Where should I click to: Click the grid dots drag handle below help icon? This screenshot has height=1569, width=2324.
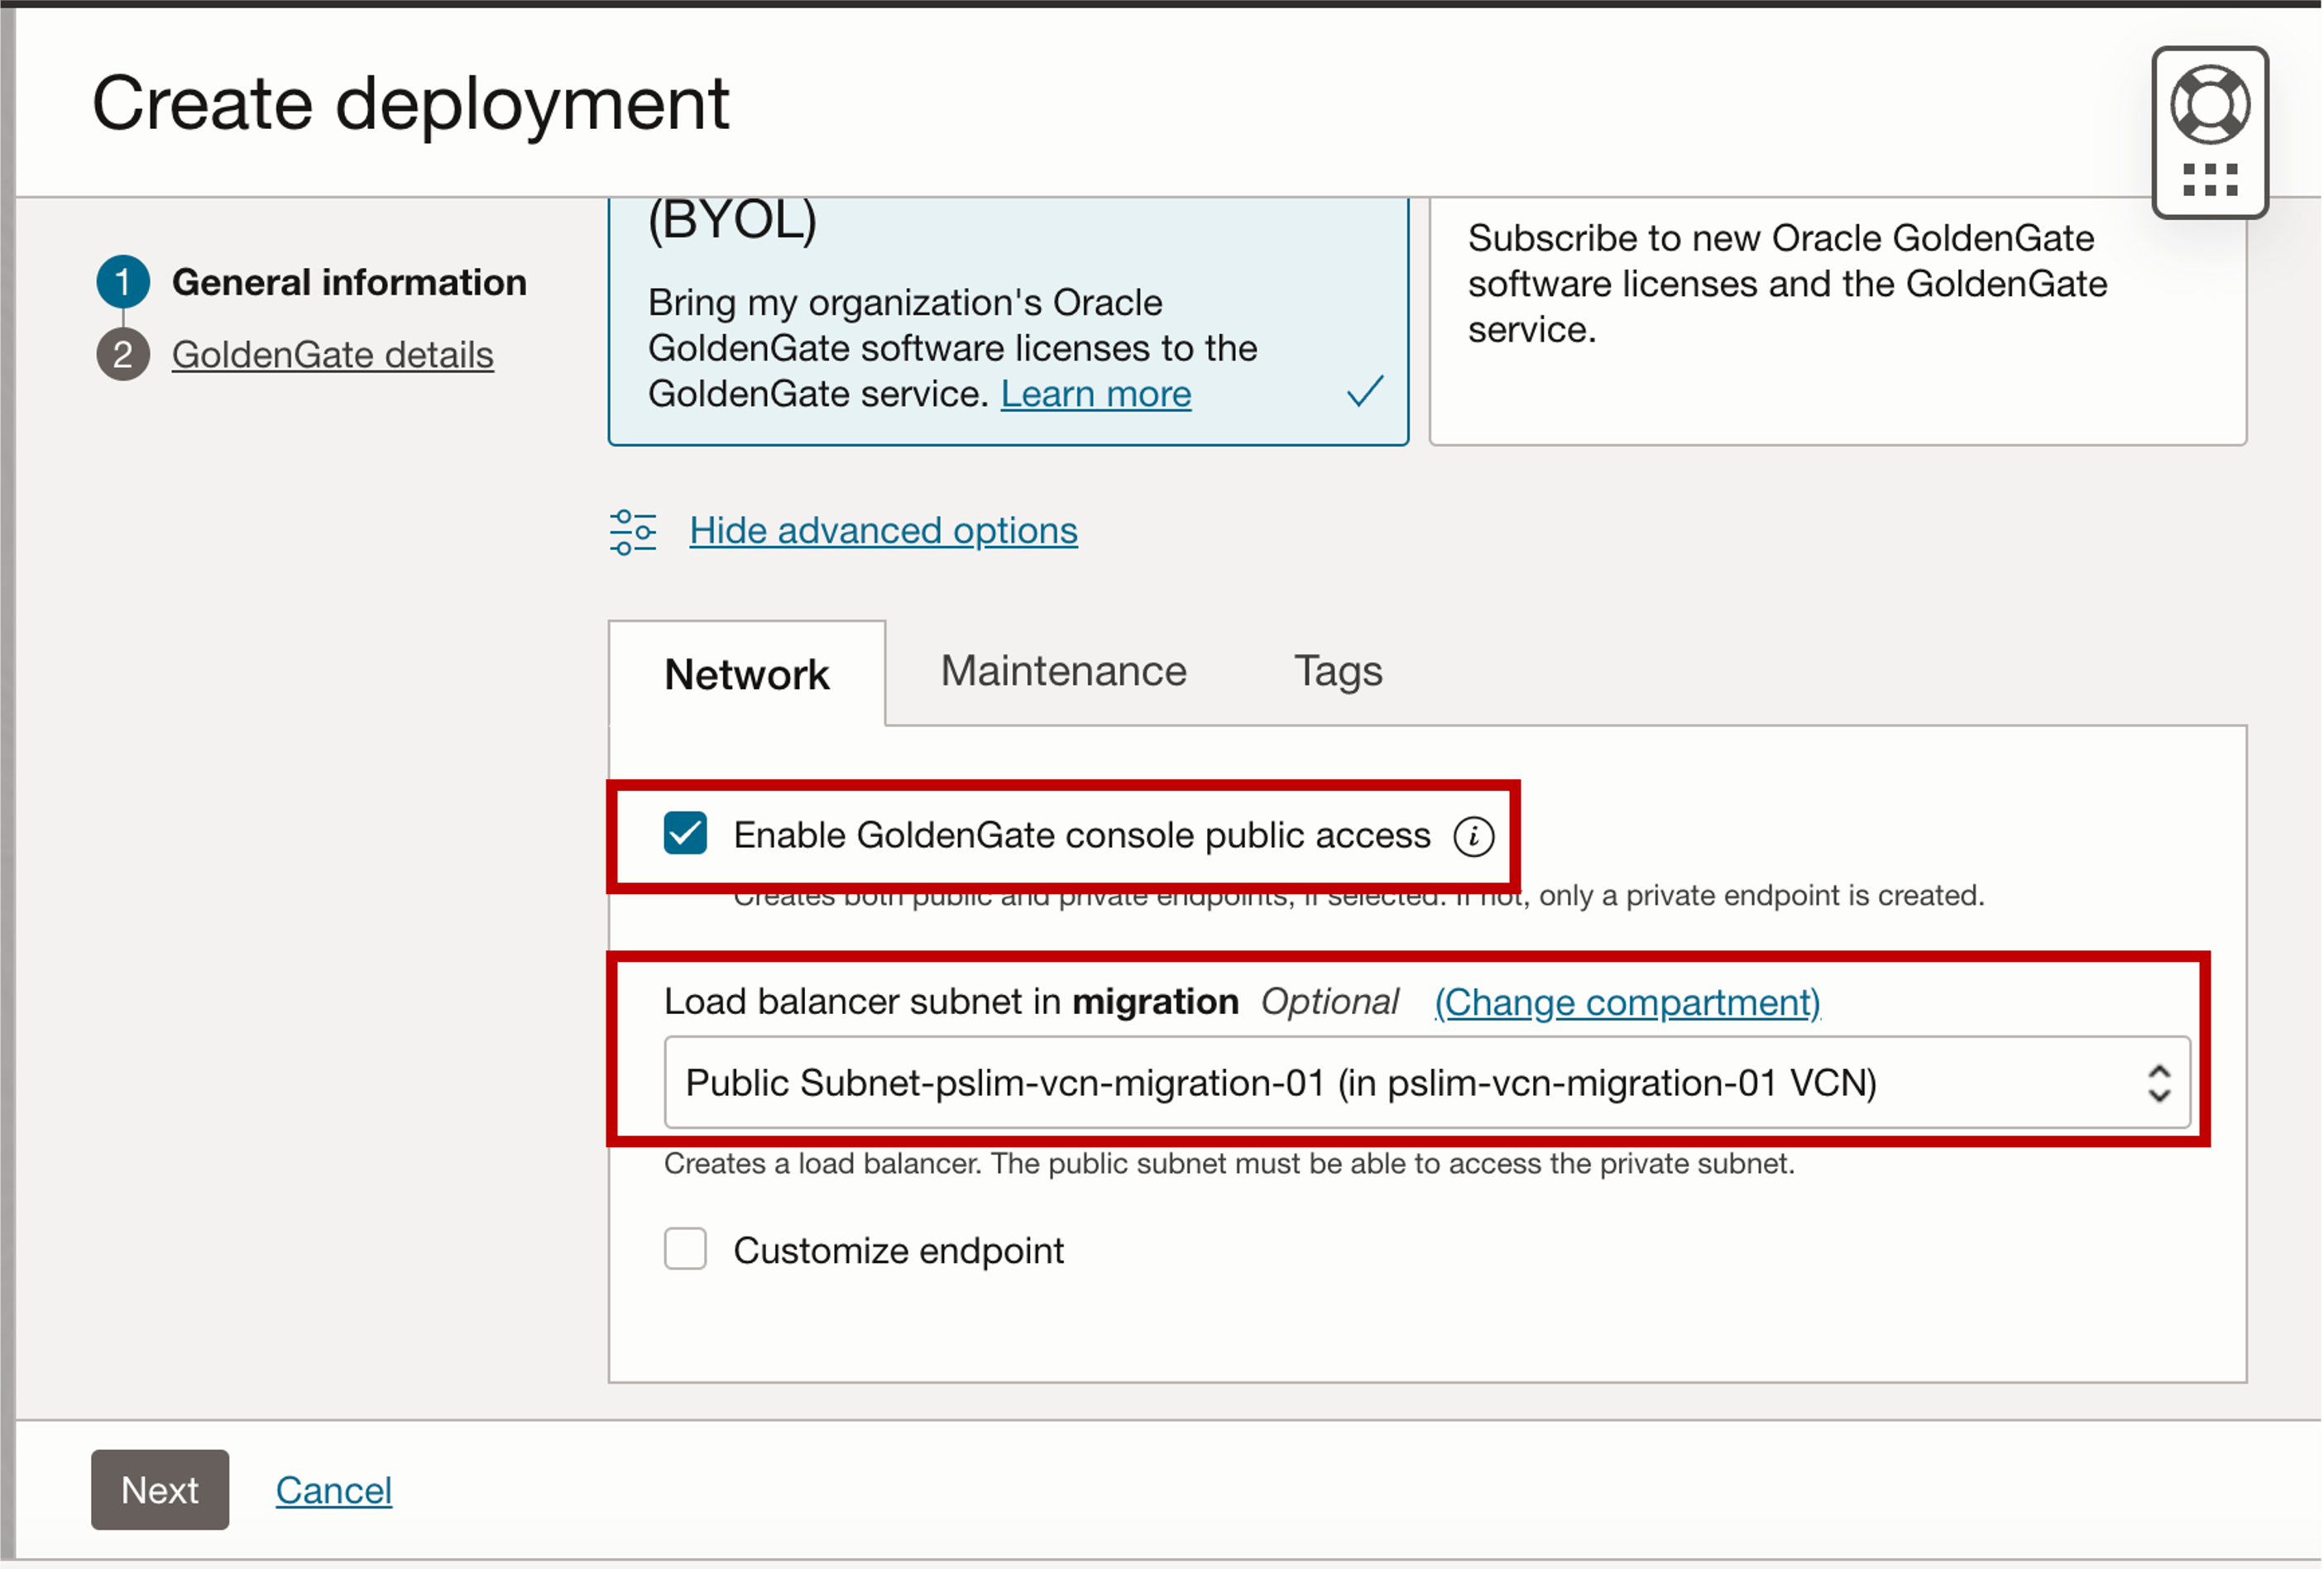coord(2209,180)
